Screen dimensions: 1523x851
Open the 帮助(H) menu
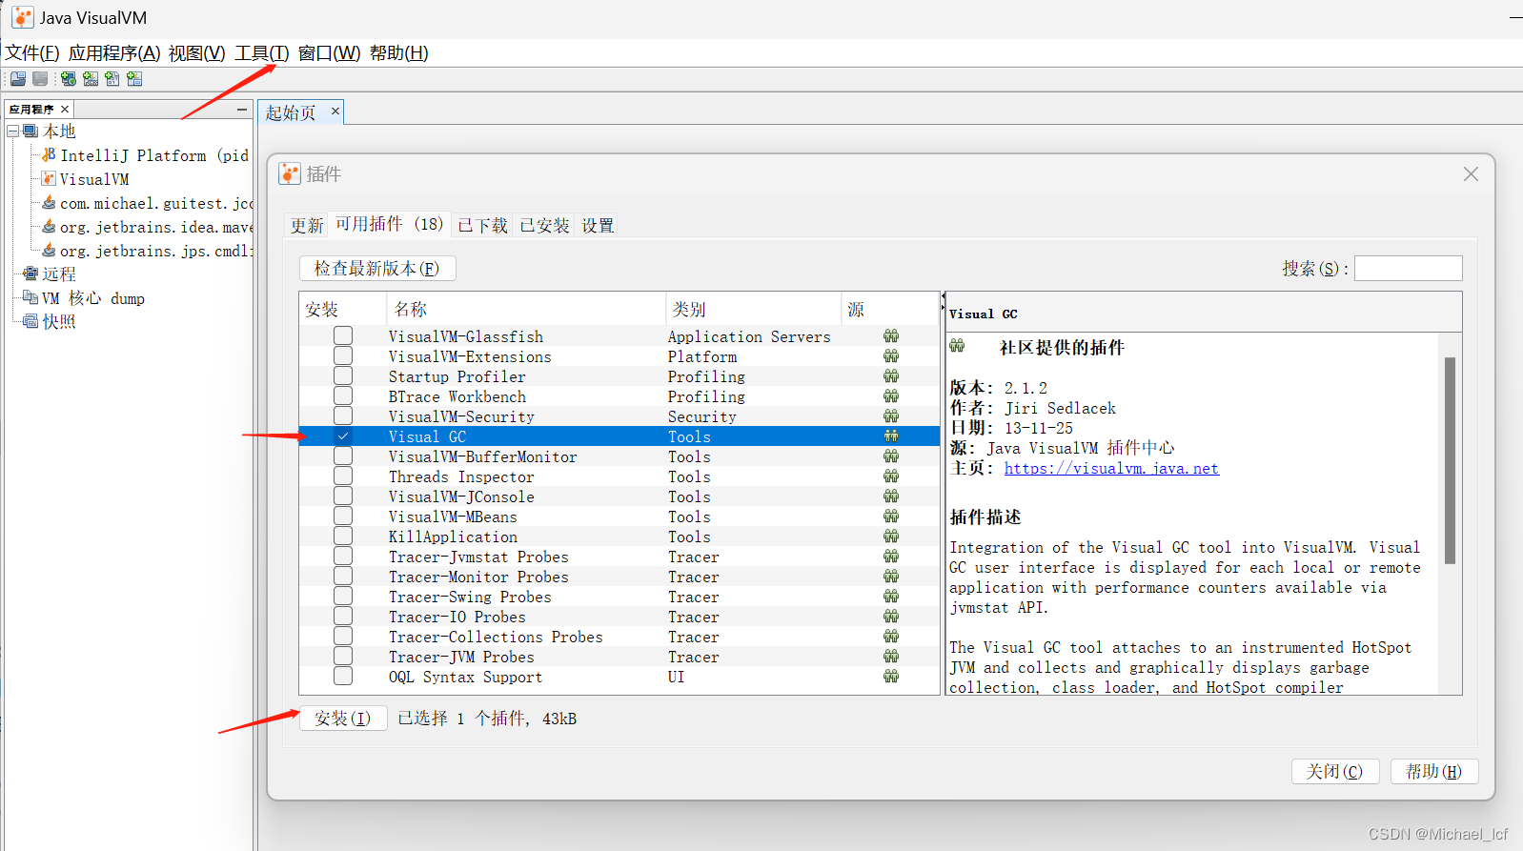tap(399, 53)
